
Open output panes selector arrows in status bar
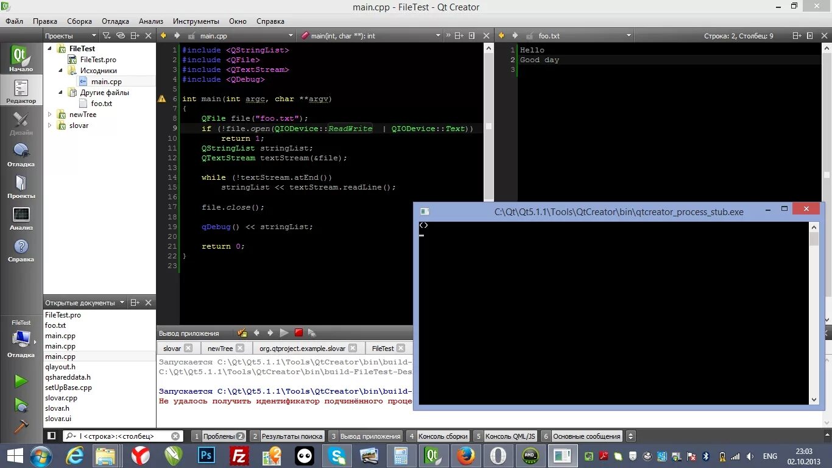pyautogui.click(x=630, y=436)
